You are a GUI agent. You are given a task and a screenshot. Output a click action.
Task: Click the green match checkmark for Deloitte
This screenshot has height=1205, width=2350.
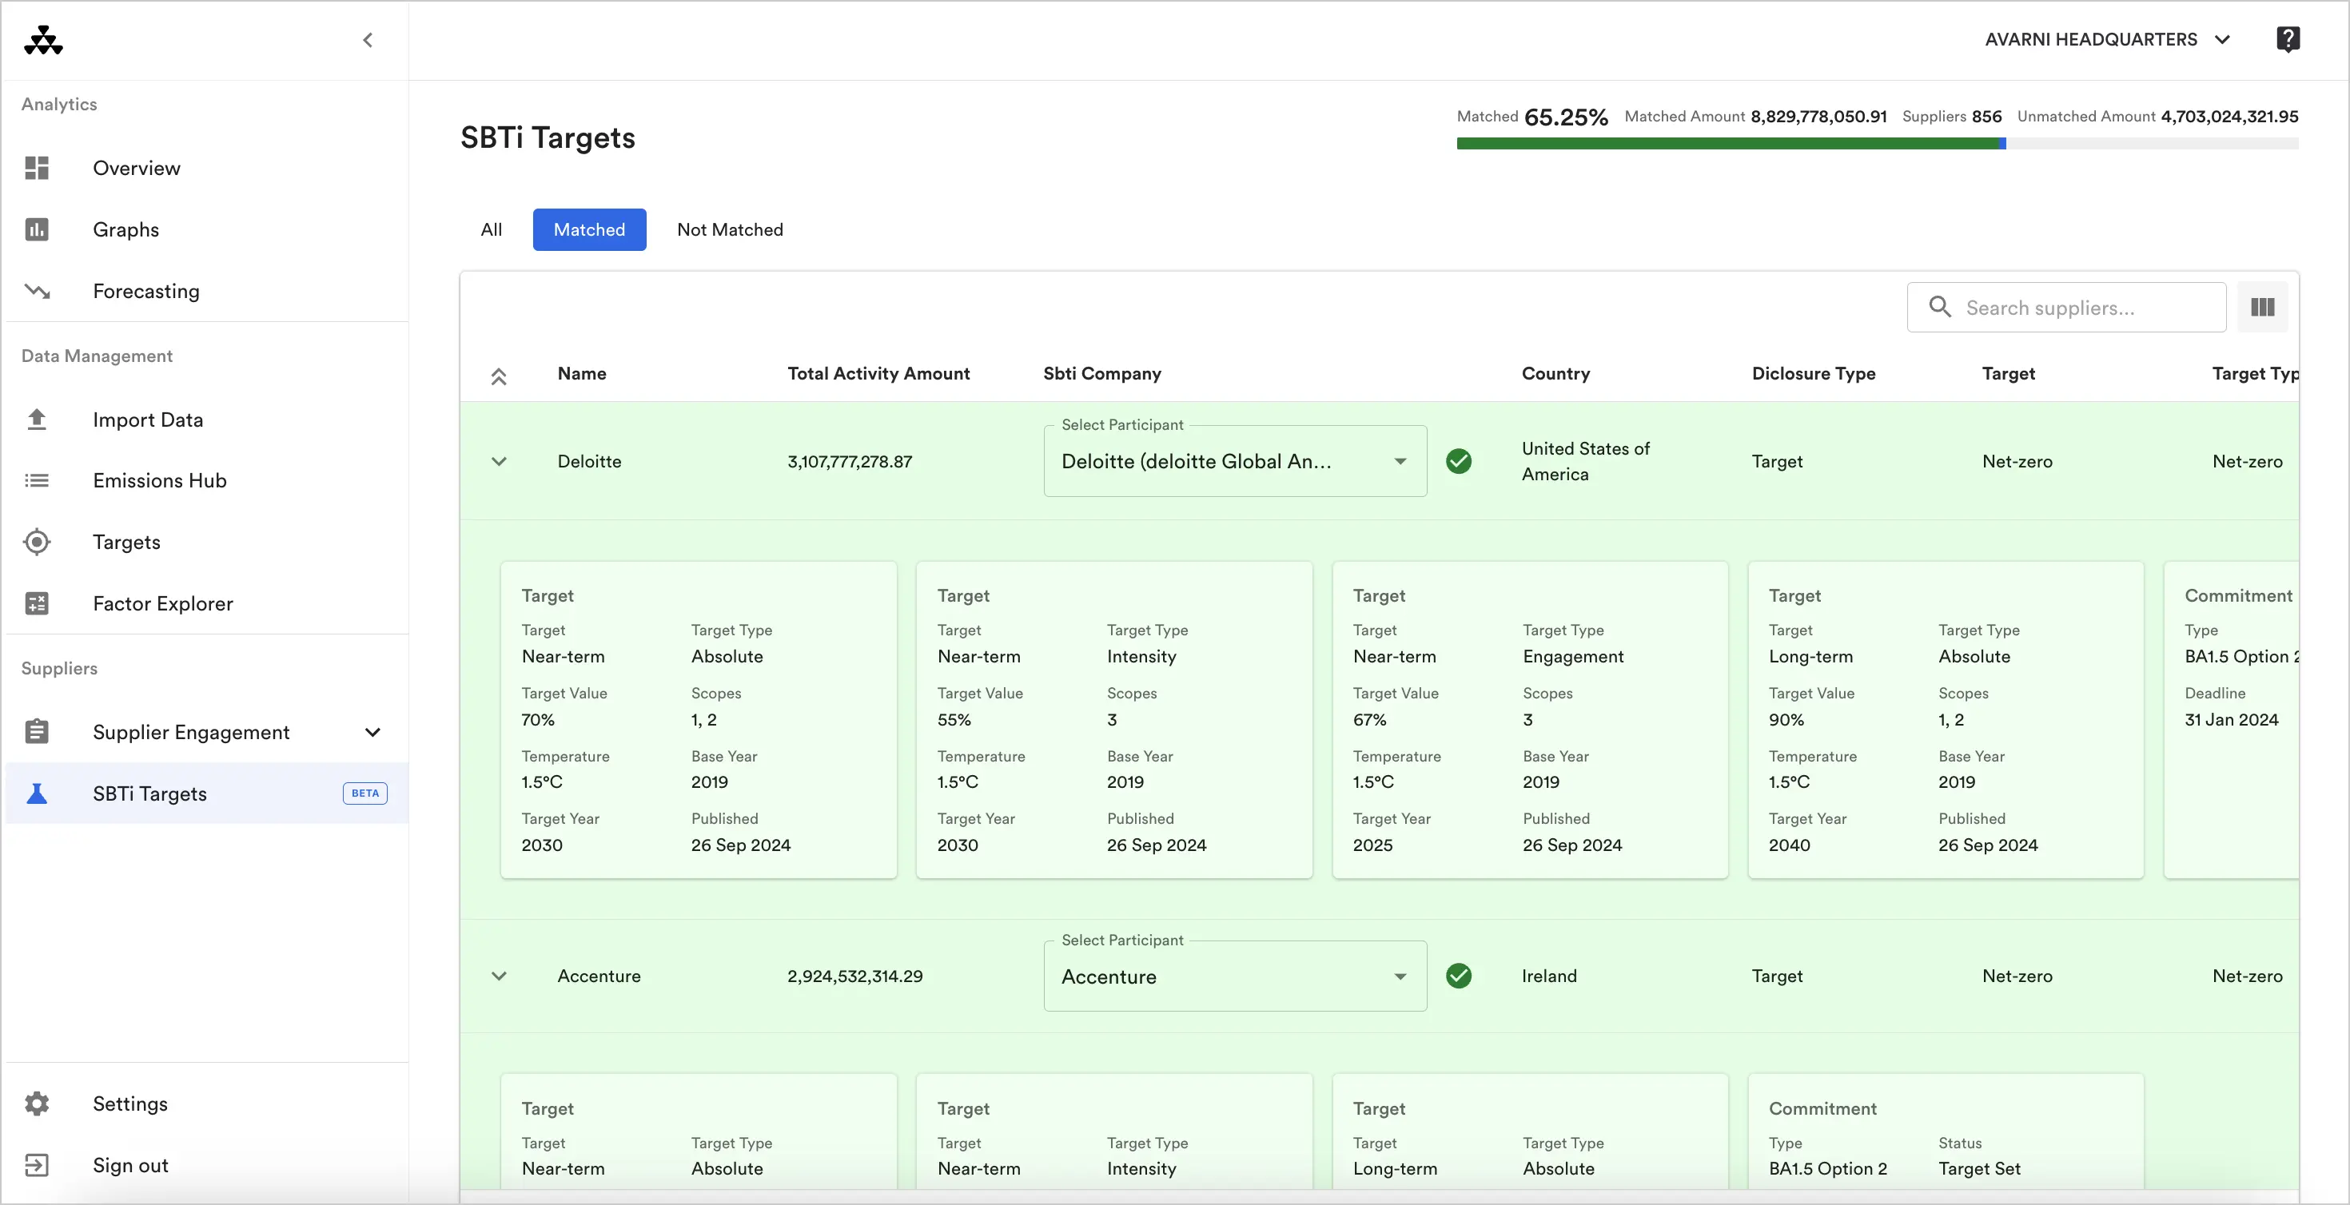click(x=1459, y=462)
